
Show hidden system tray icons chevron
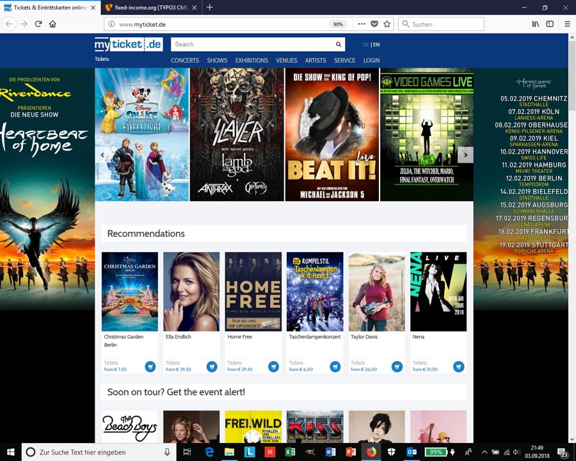(x=484, y=452)
